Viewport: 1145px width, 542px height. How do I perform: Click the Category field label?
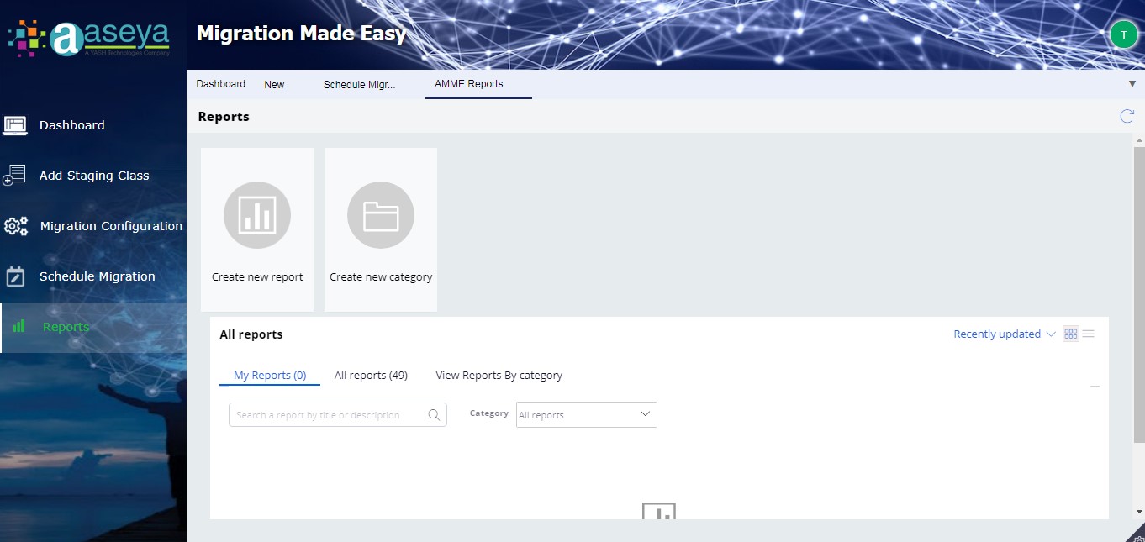(x=489, y=413)
